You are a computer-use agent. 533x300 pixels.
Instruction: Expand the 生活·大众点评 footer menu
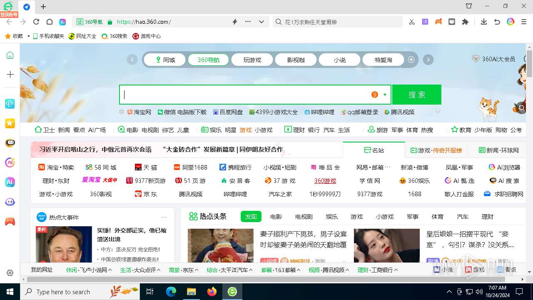(159, 270)
